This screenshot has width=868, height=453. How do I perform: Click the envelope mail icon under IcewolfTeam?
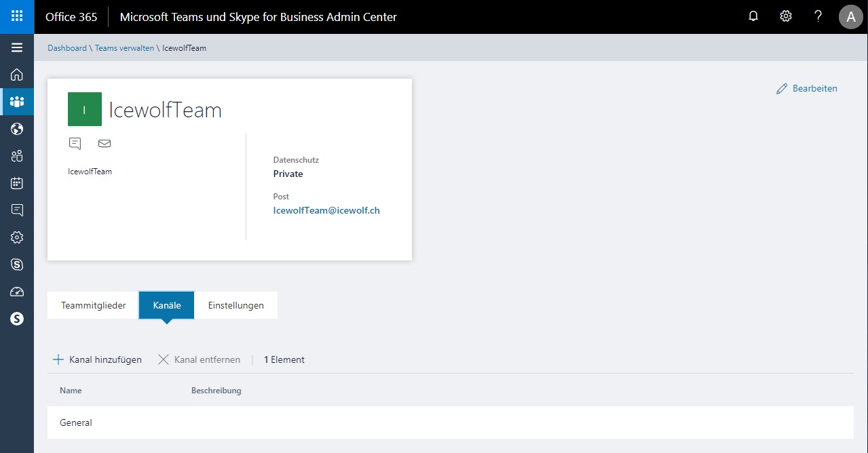coord(105,143)
